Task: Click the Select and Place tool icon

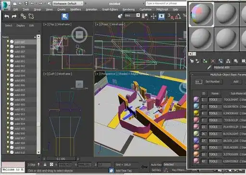Action: pos(120,16)
